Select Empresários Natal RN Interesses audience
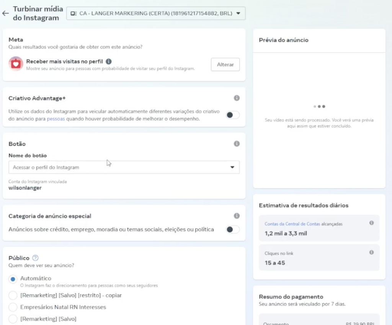Screen dimensions: 392x325 (x=13, y=307)
